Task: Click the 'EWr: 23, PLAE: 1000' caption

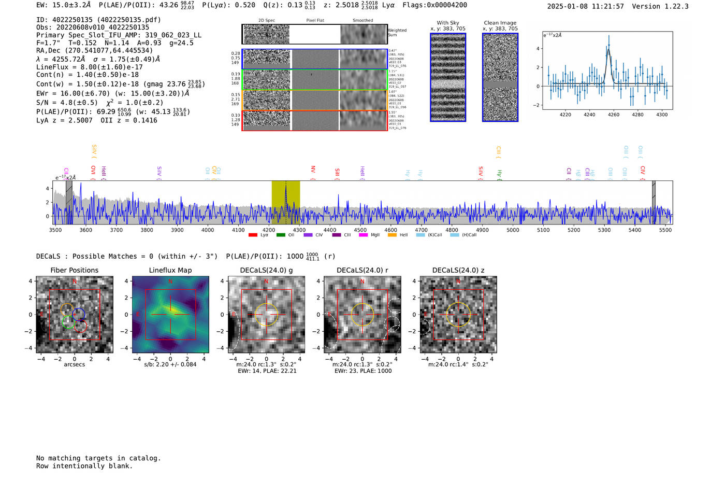Action: tap(363, 371)
